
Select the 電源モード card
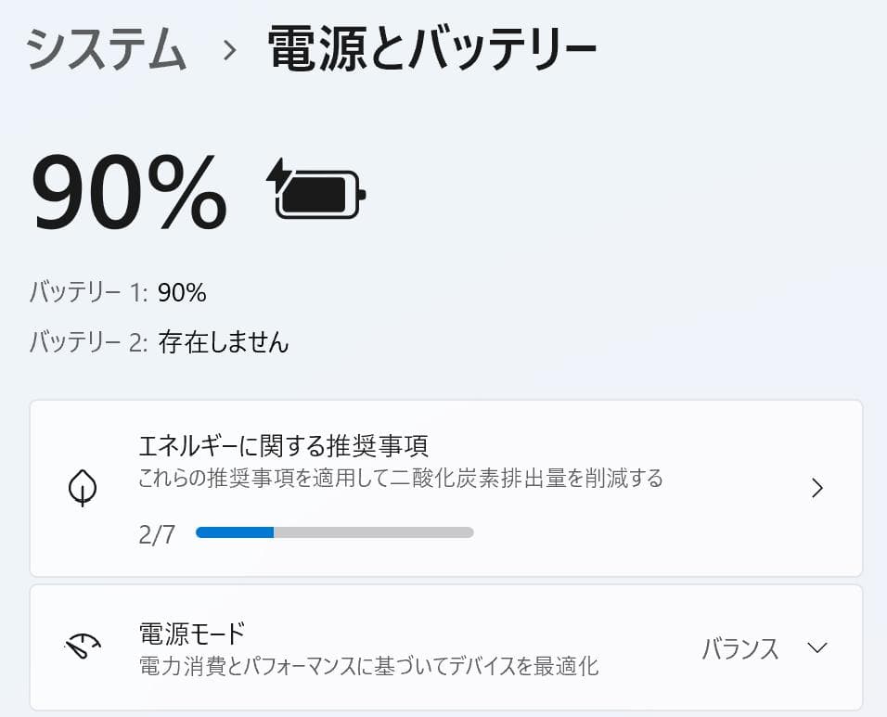[443, 649]
